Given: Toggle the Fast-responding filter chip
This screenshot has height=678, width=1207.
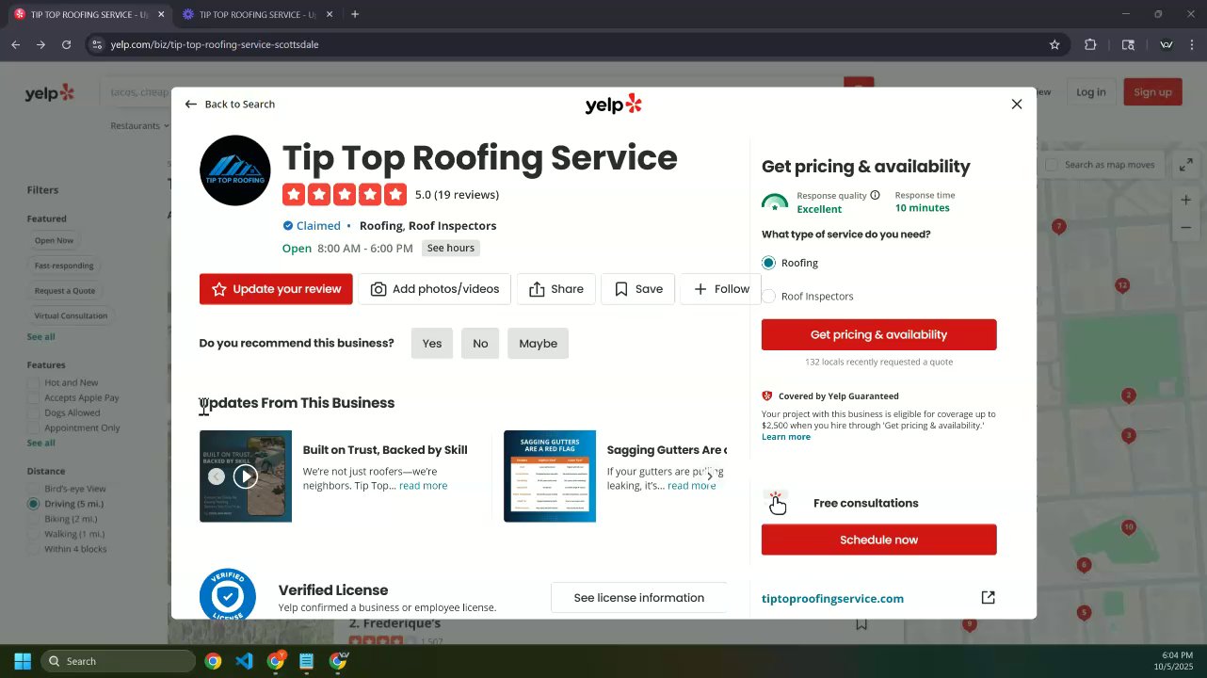Looking at the screenshot, I should pyautogui.click(x=64, y=266).
